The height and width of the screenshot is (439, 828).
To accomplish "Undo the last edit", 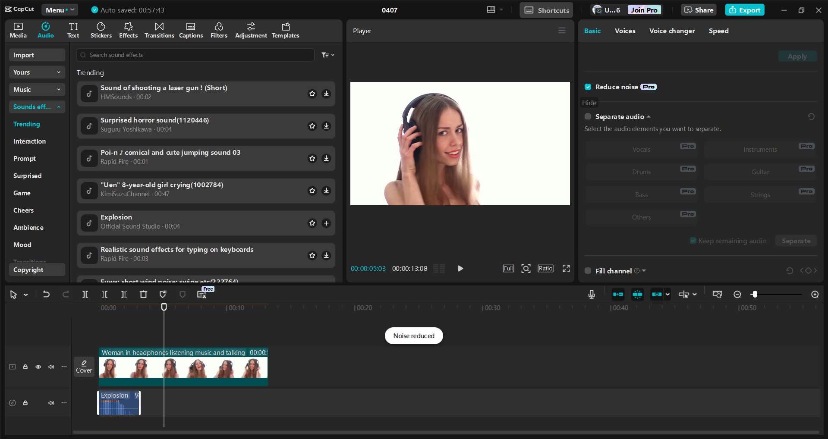I will click(46, 295).
